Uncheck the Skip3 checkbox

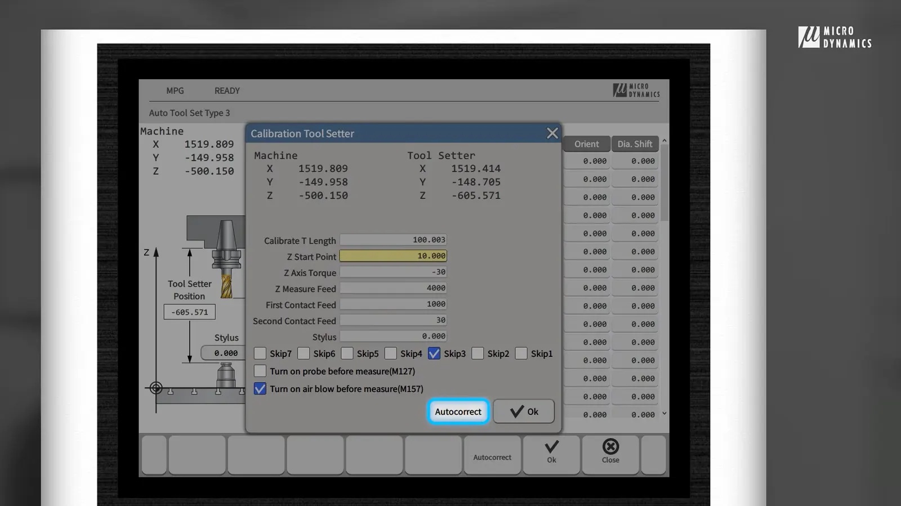pos(434,353)
